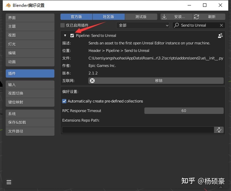This screenshot has width=231, height=191.
Task: Click the add-on description sentence text
Action: click(149, 43)
